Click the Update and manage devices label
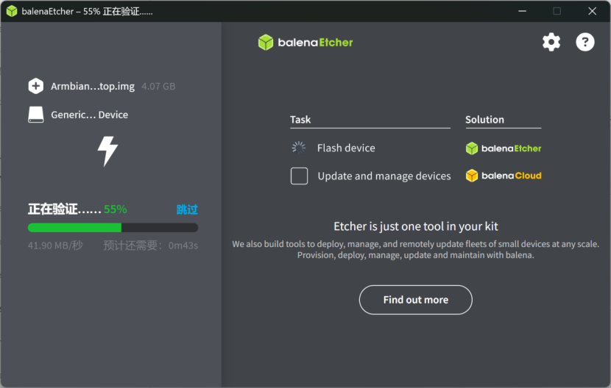The height and width of the screenshot is (388, 611). tap(384, 176)
